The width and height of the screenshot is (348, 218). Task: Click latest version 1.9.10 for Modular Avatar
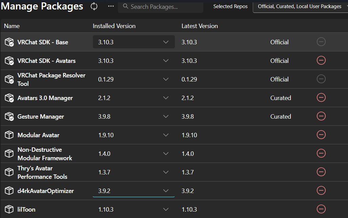click(x=189, y=135)
